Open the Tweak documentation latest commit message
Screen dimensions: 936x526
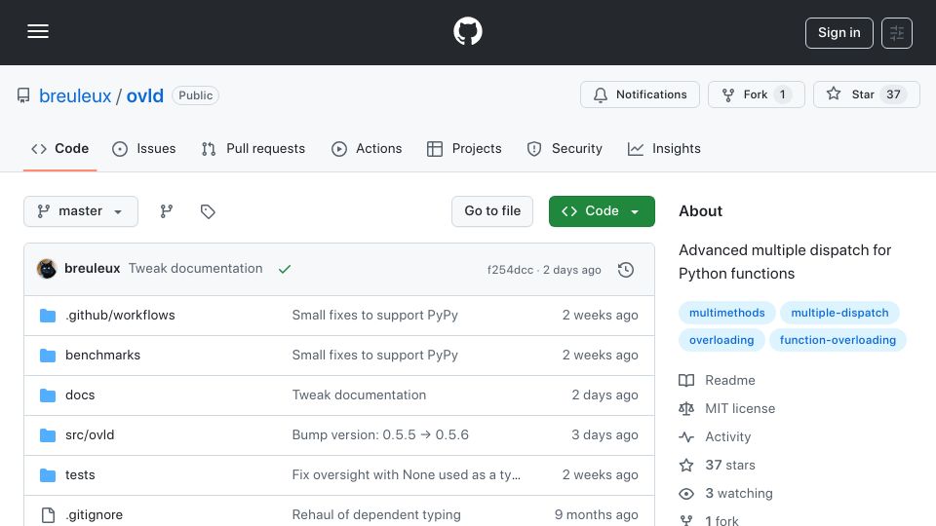coord(195,269)
